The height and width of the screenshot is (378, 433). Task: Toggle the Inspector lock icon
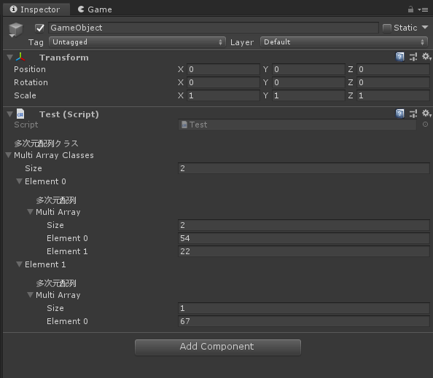click(x=410, y=9)
